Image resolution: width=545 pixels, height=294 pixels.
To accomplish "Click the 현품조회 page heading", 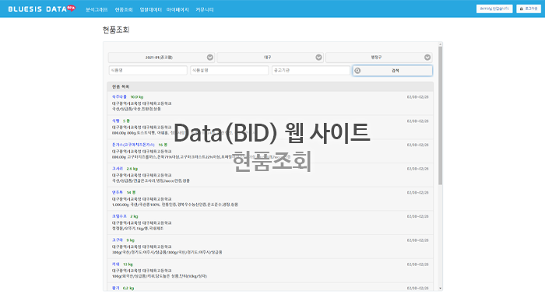I will coord(116,30).
